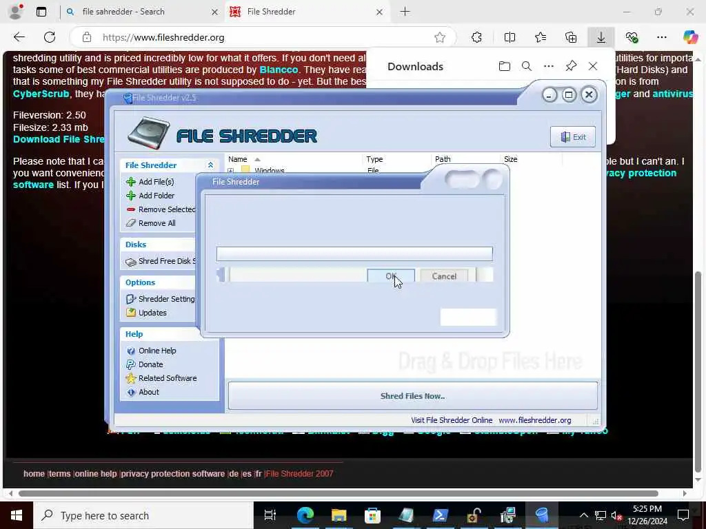Open File Explorer from taskbar

click(x=339, y=515)
